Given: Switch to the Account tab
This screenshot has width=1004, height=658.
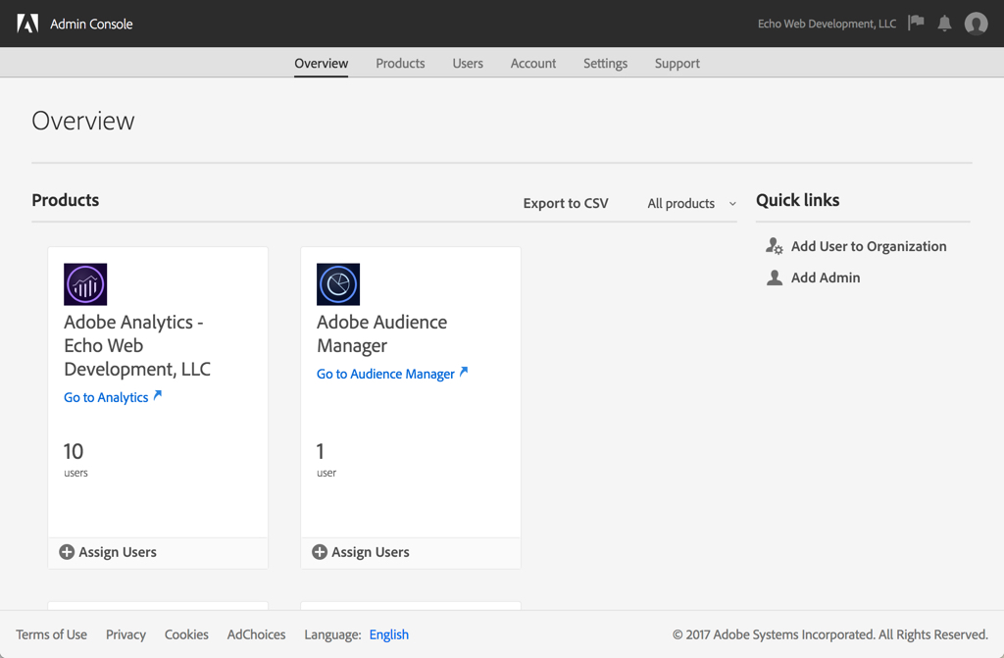Looking at the screenshot, I should (532, 64).
